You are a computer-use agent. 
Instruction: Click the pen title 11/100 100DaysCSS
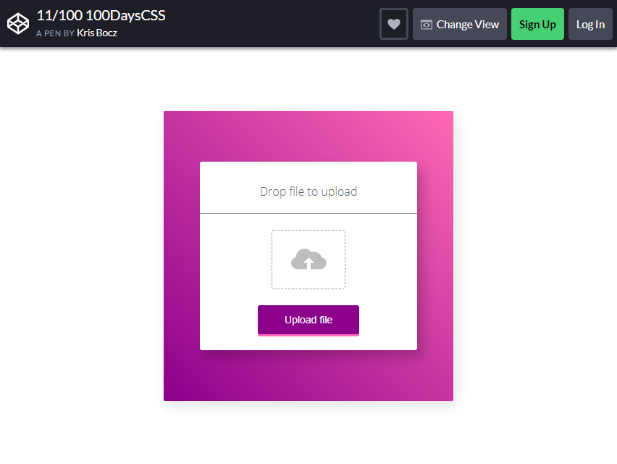click(101, 15)
